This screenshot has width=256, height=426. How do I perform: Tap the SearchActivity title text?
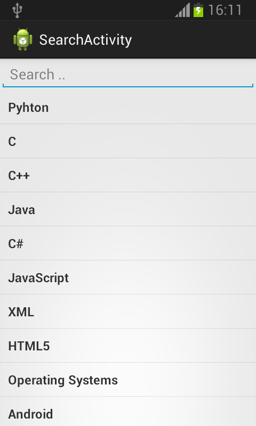(x=85, y=40)
